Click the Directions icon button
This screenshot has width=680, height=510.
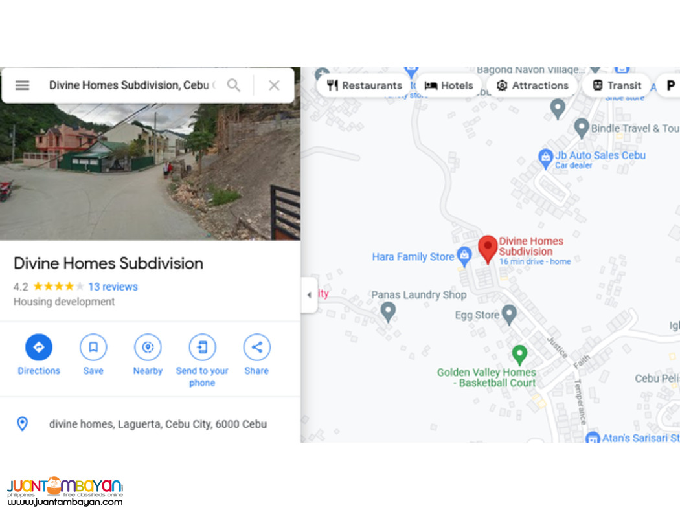click(x=39, y=347)
